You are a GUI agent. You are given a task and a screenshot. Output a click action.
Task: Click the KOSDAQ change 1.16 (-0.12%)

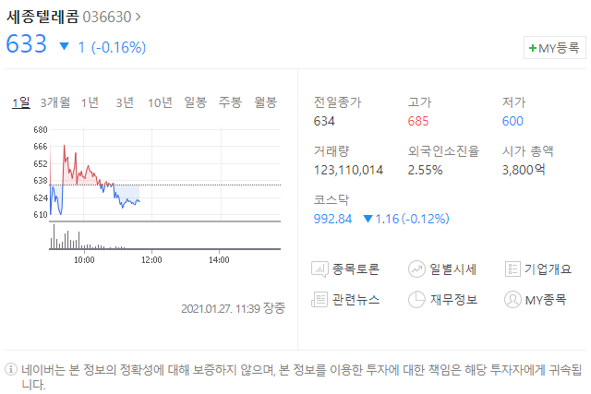click(412, 219)
